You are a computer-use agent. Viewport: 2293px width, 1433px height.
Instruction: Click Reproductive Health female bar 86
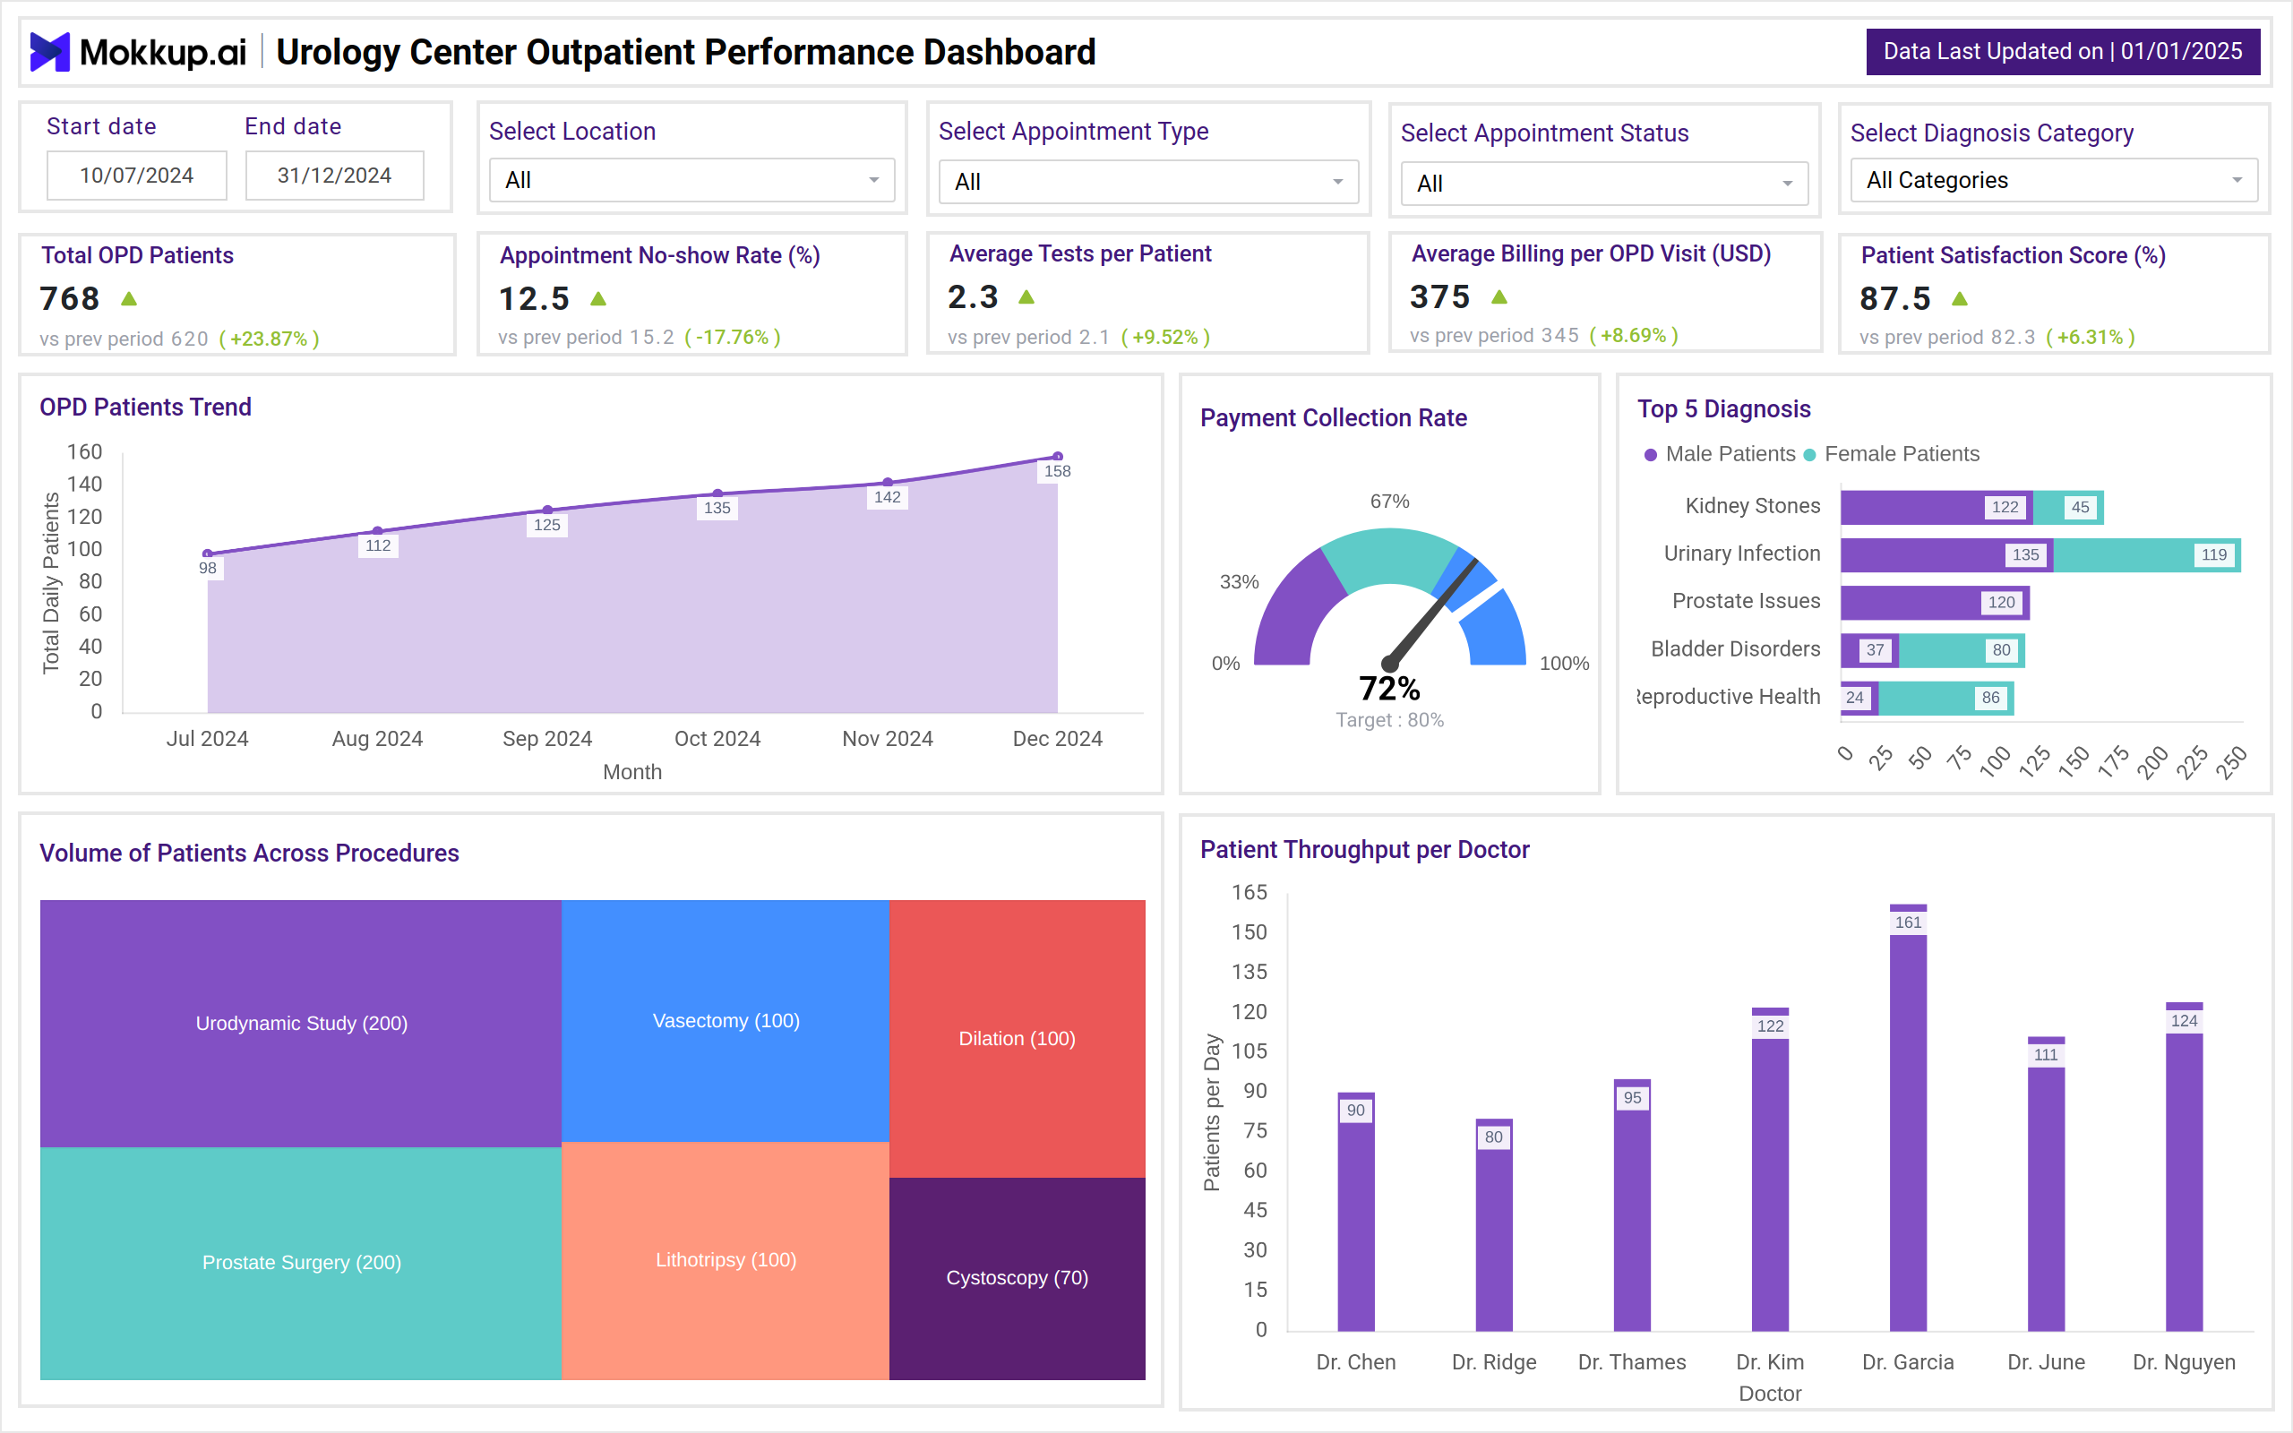click(x=1946, y=699)
